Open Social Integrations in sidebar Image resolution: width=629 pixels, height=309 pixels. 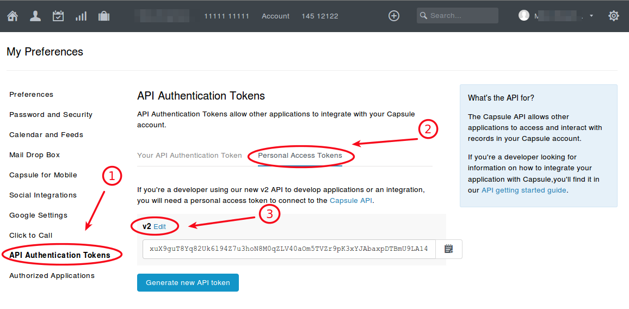tap(43, 195)
